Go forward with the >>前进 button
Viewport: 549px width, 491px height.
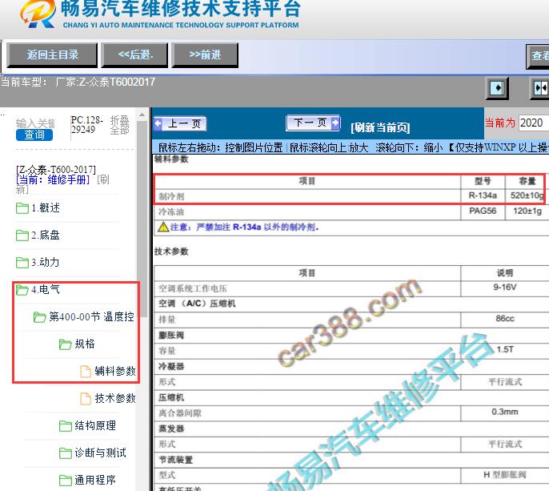pos(205,55)
